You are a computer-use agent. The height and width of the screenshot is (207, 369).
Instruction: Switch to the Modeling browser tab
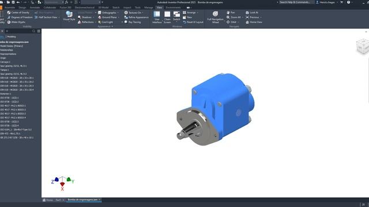(x=12, y=37)
